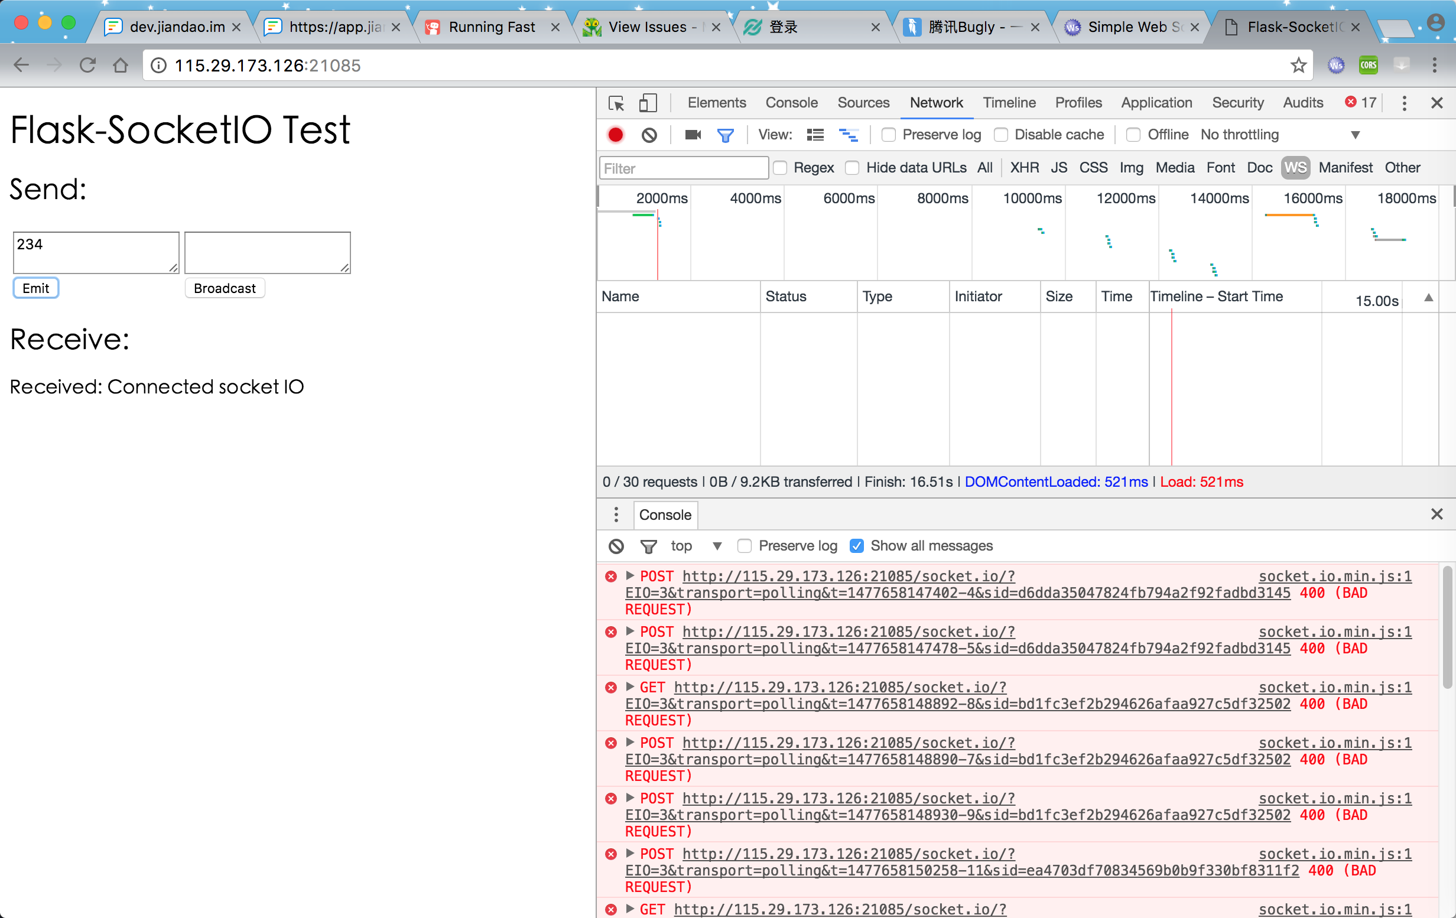Screen dimensions: 1456x918
Task: Toggle device toolbar icon in DevTools
Action: (x=648, y=103)
